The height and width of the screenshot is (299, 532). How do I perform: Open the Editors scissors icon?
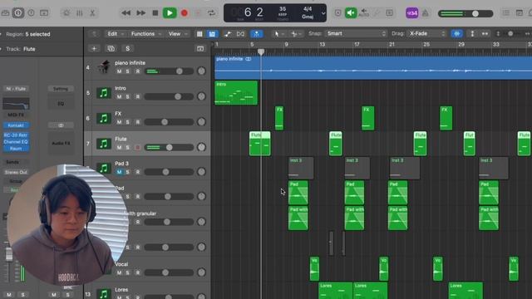pyautogui.click(x=92, y=13)
